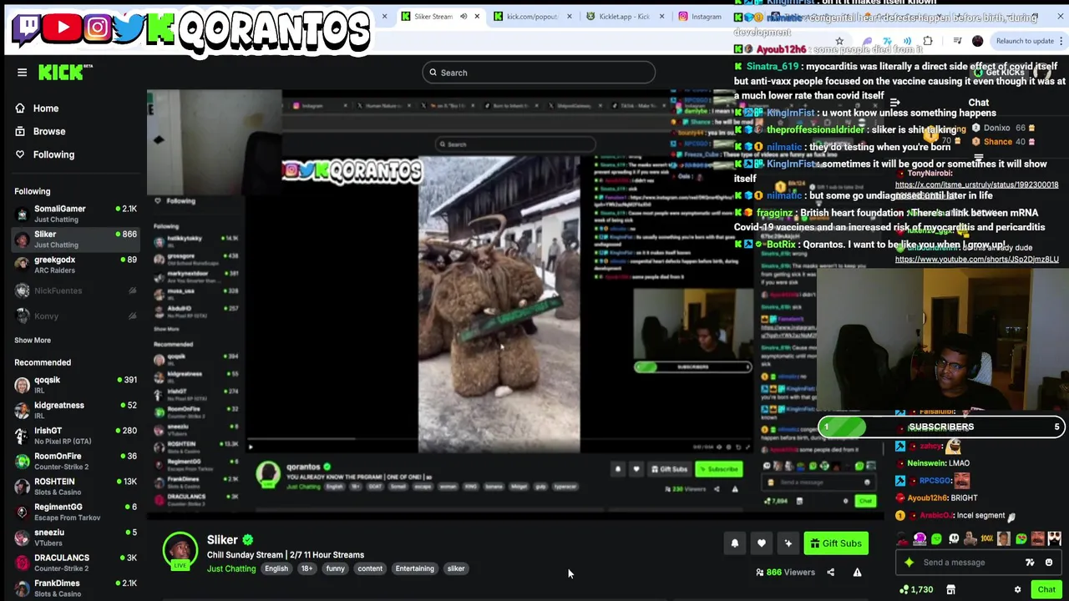Click the 866 Viewers count
The width and height of the screenshot is (1069, 601).
[785, 573]
